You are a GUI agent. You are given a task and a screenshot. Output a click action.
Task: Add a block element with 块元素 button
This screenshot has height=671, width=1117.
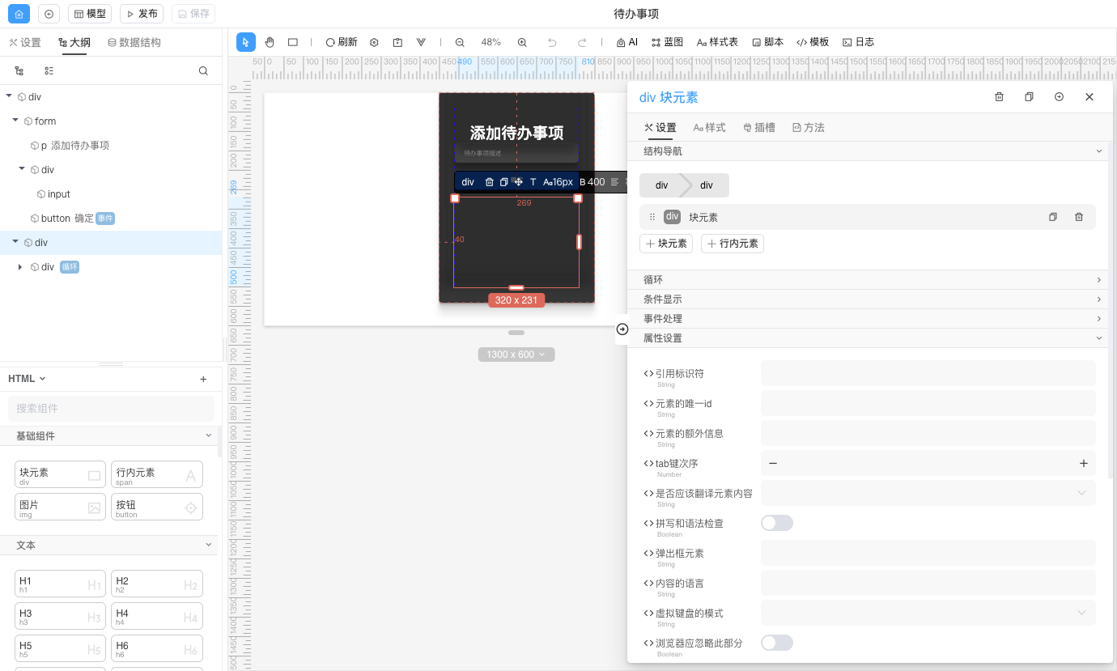pos(666,243)
